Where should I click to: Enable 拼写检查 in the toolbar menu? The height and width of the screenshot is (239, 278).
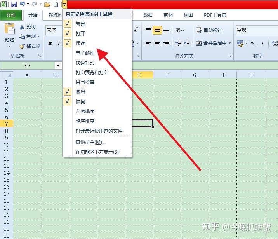(x=85, y=82)
